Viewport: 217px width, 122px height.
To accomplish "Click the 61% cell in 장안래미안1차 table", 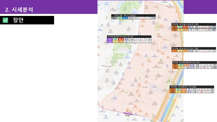I will pyautogui.click(x=195, y=89).
